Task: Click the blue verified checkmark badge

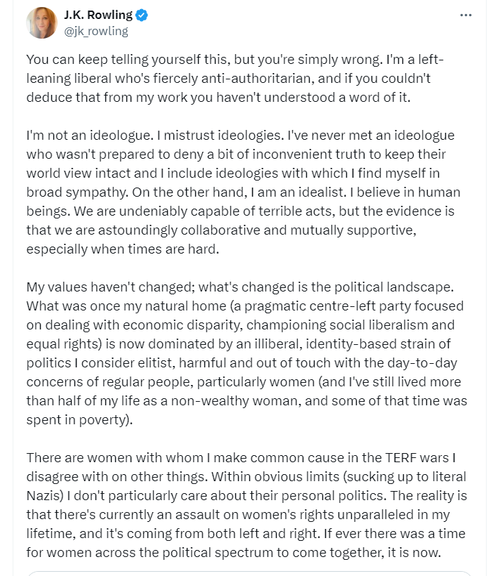Action: click(x=142, y=15)
